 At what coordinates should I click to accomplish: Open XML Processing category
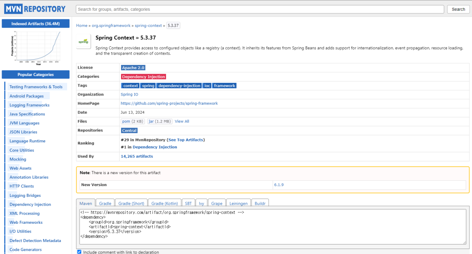pos(24,213)
